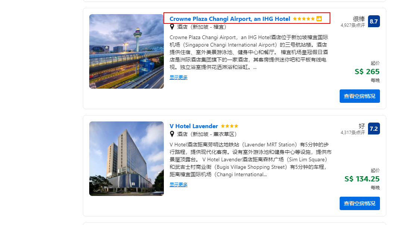
Task: Click the 7.2 review score badge
Action: 374,129
